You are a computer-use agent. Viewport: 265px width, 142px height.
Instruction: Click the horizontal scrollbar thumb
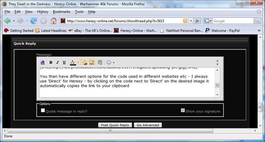(x=110, y=130)
